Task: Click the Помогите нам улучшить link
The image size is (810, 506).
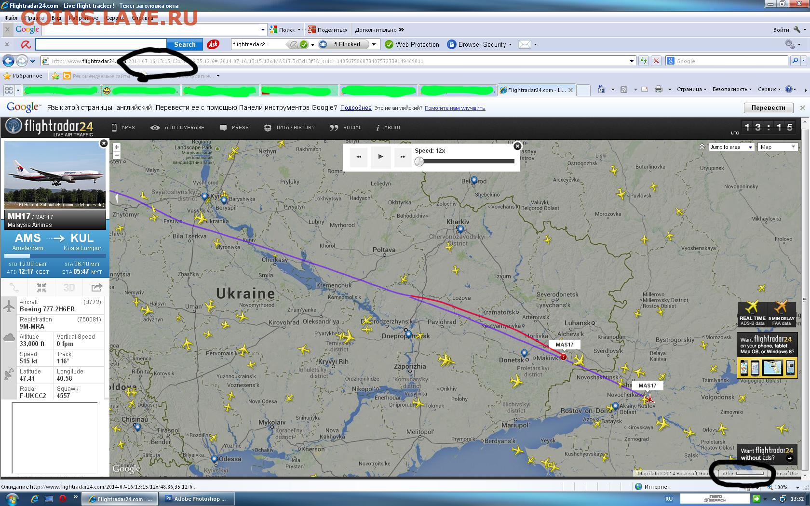Action: [455, 108]
